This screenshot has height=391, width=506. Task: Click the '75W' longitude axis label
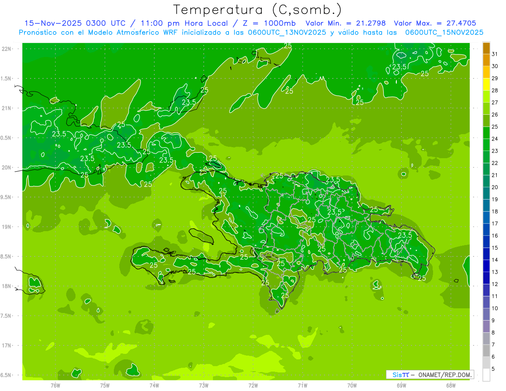[105, 385]
